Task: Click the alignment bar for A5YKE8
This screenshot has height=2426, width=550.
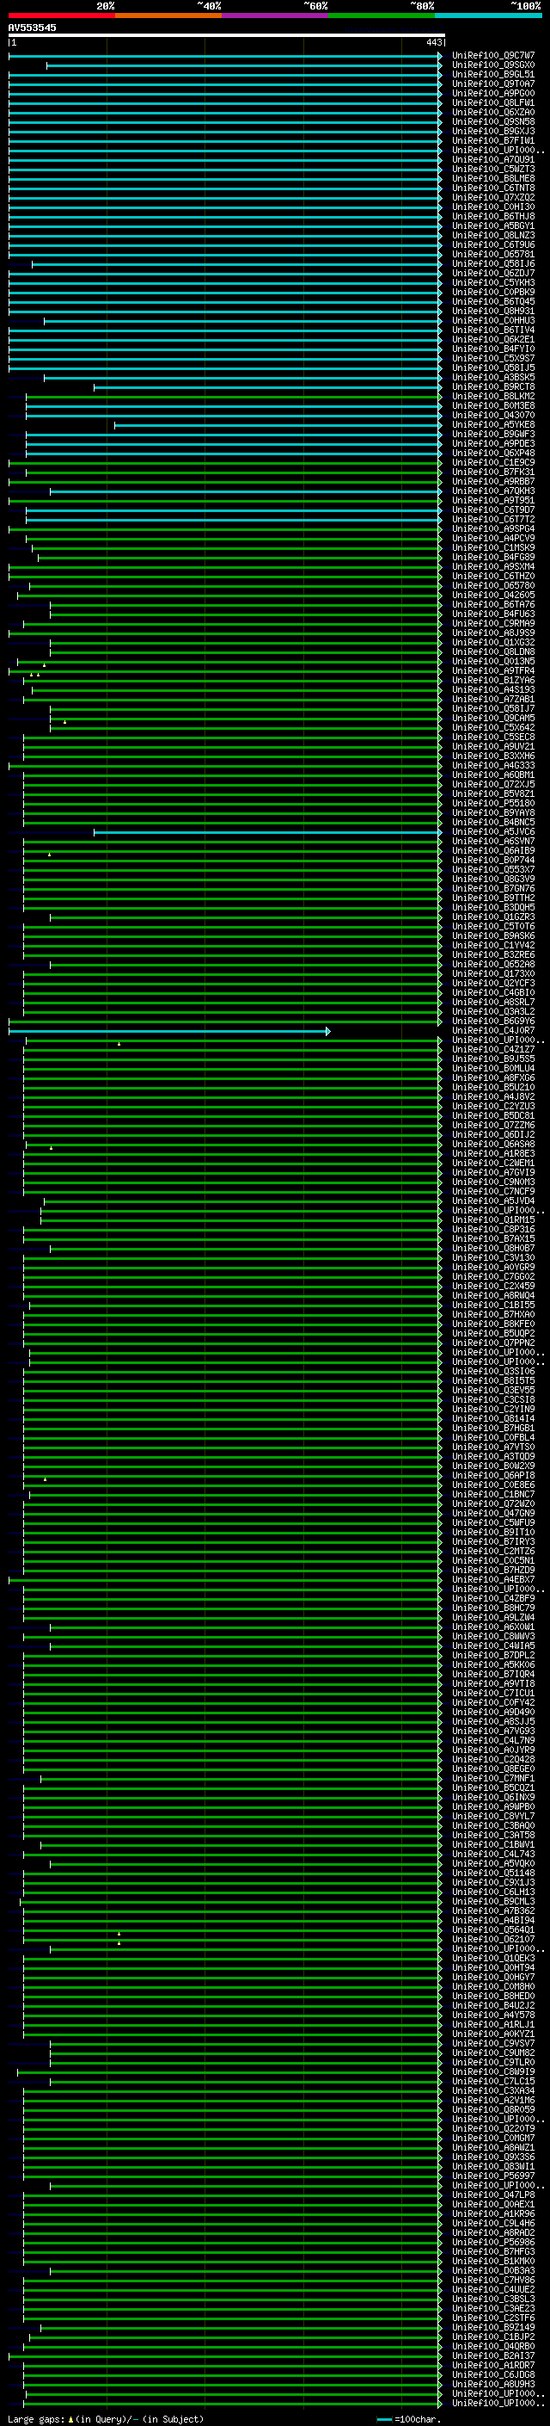Action: pyautogui.click(x=278, y=425)
